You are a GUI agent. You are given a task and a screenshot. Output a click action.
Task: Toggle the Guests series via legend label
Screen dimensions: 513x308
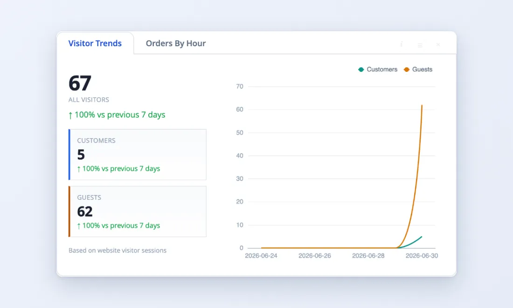(x=422, y=70)
